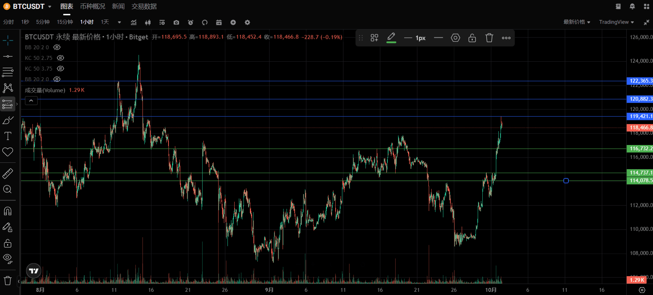Screen dimensions: 653x295
Task: Pick the ruler measure tool
Action: (x=7, y=174)
